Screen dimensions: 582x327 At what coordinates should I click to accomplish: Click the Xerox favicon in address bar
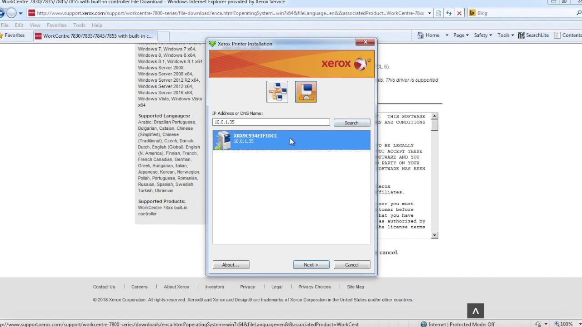point(31,13)
